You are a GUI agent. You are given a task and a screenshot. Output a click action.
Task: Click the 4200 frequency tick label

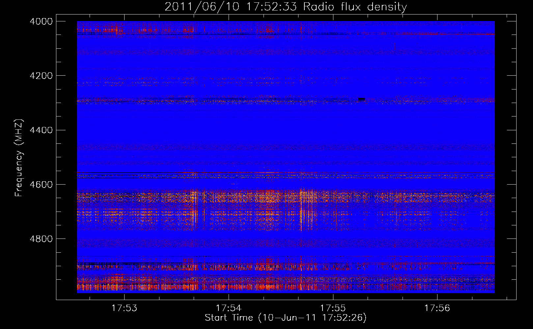click(x=41, y=76)
